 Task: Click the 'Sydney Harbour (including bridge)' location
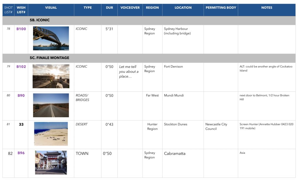(177, 31)
